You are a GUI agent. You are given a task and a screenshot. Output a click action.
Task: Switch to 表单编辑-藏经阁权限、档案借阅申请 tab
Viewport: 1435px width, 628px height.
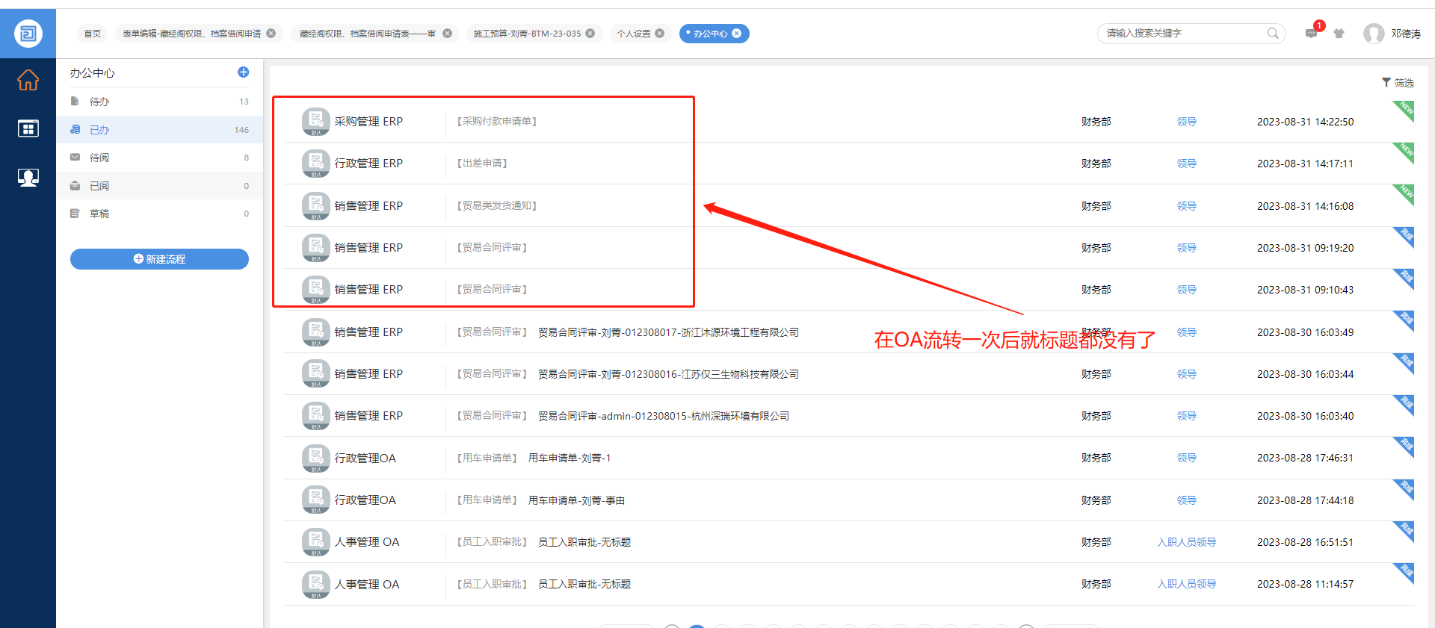192,34
